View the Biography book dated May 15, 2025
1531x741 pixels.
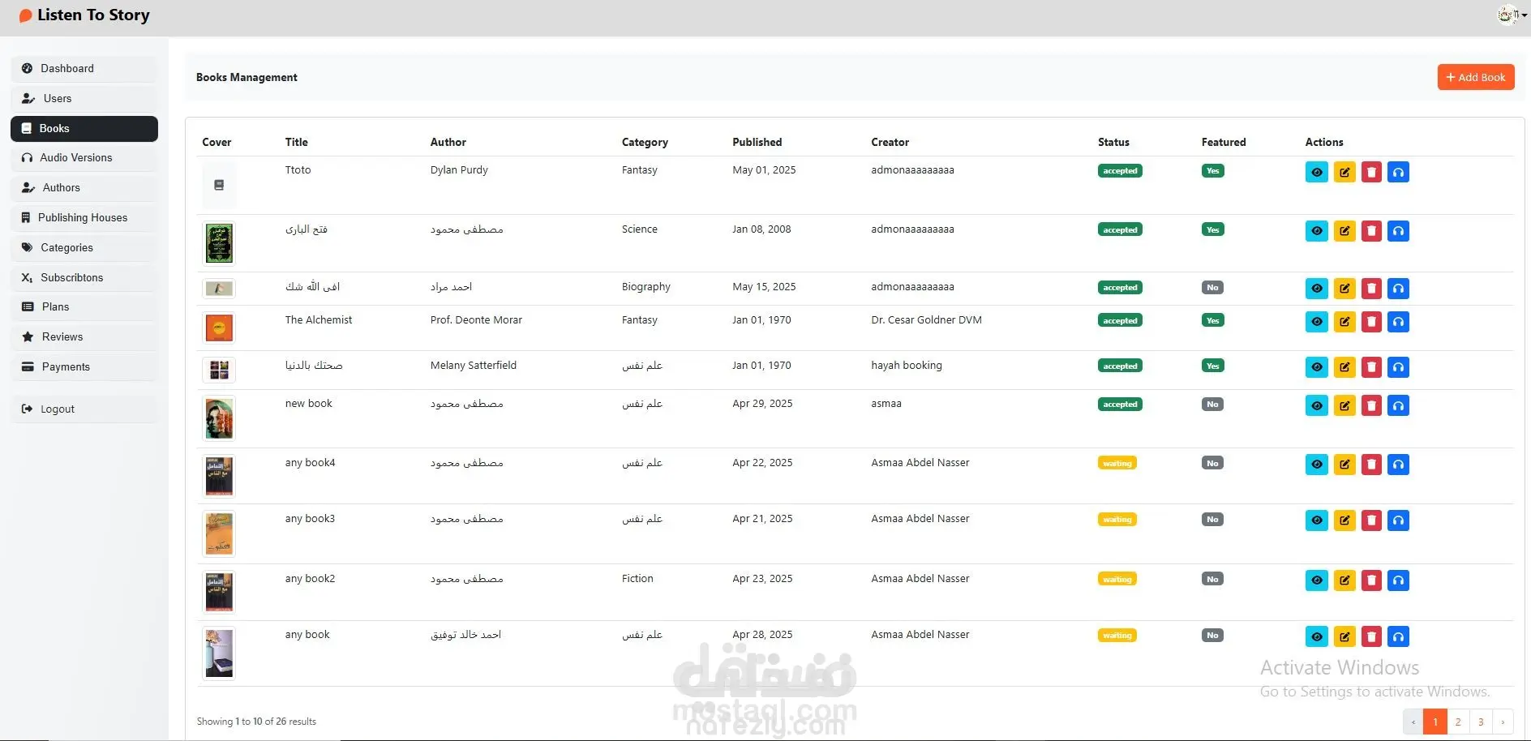[x=1317, y=289]
